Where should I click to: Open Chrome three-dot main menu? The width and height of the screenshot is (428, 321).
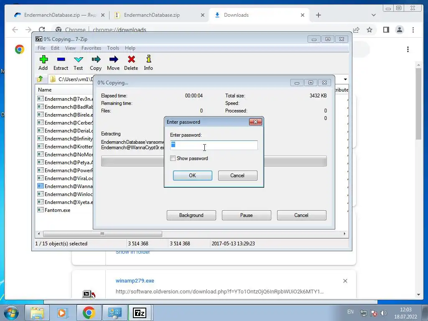[x=413, y=30]
